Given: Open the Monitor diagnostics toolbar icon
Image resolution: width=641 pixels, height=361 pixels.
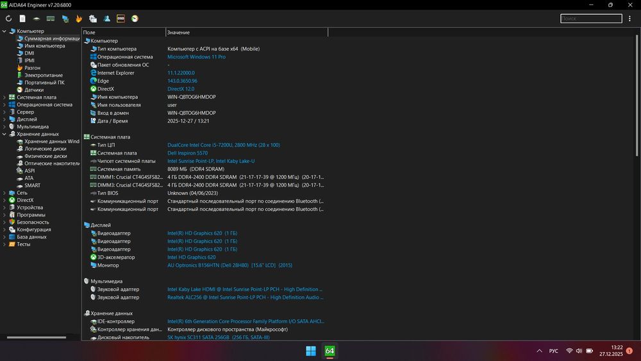Looking at the screenshot, I should tap(65, 19).
